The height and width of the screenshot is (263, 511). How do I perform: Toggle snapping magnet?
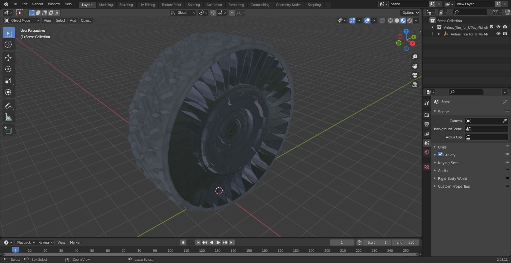pyautogui.click(x=213, y=13)
